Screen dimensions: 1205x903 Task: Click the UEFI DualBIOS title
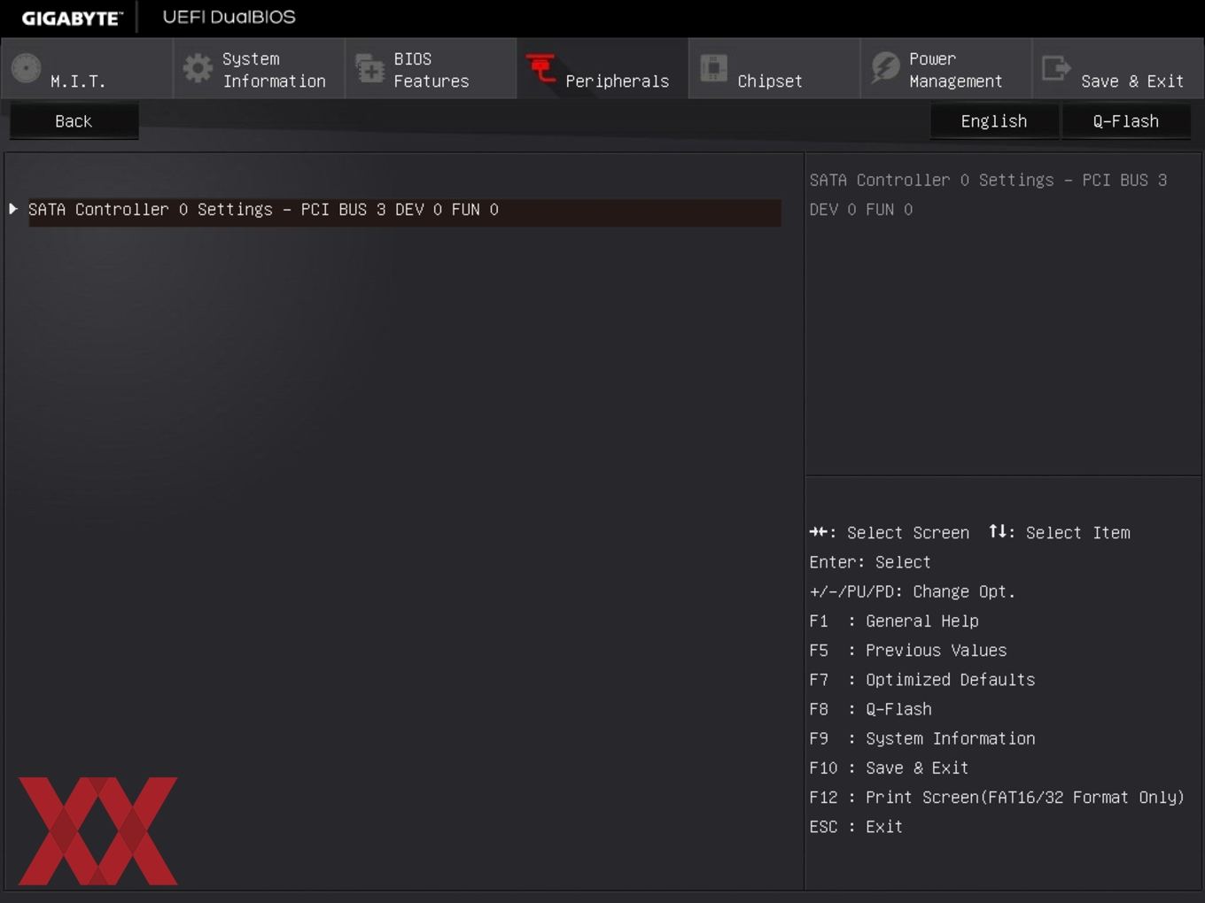[x=229, y=17]
